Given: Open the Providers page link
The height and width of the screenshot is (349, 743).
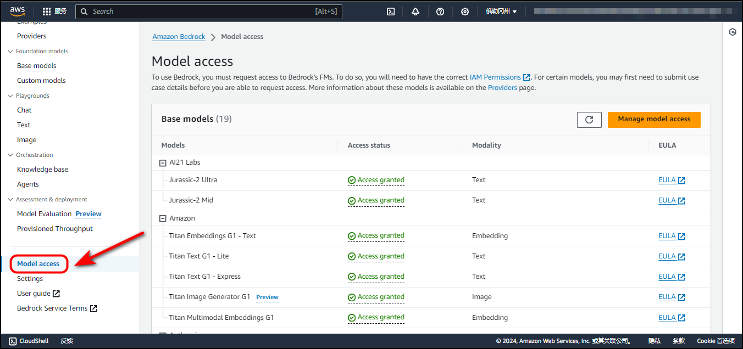Looking at the screenshot, I should click(x=502, y=88).
